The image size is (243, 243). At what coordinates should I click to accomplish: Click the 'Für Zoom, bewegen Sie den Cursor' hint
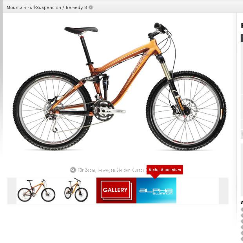click(x=111, y=170)
